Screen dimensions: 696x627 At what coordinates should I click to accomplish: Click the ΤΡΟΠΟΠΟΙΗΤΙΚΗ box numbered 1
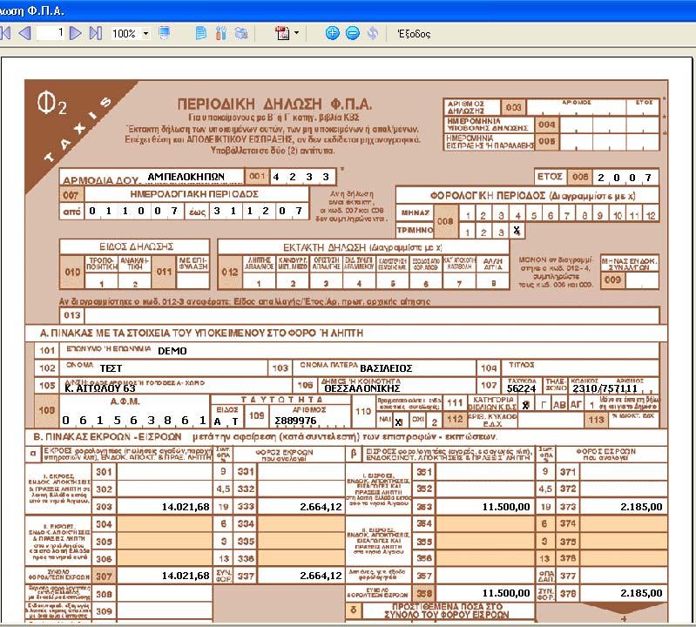102,283
